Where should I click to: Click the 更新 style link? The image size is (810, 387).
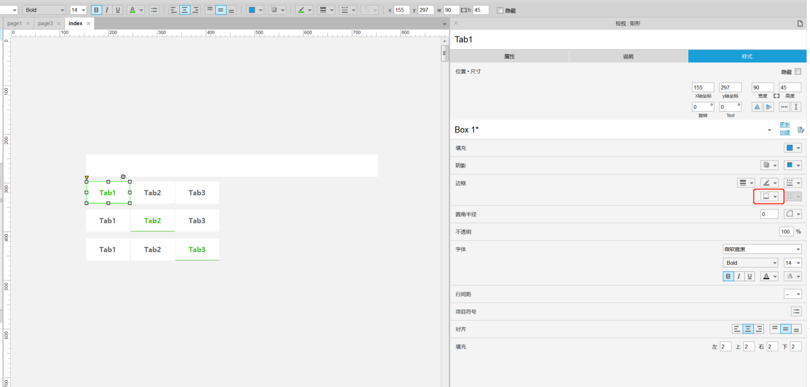pos(785,125)
